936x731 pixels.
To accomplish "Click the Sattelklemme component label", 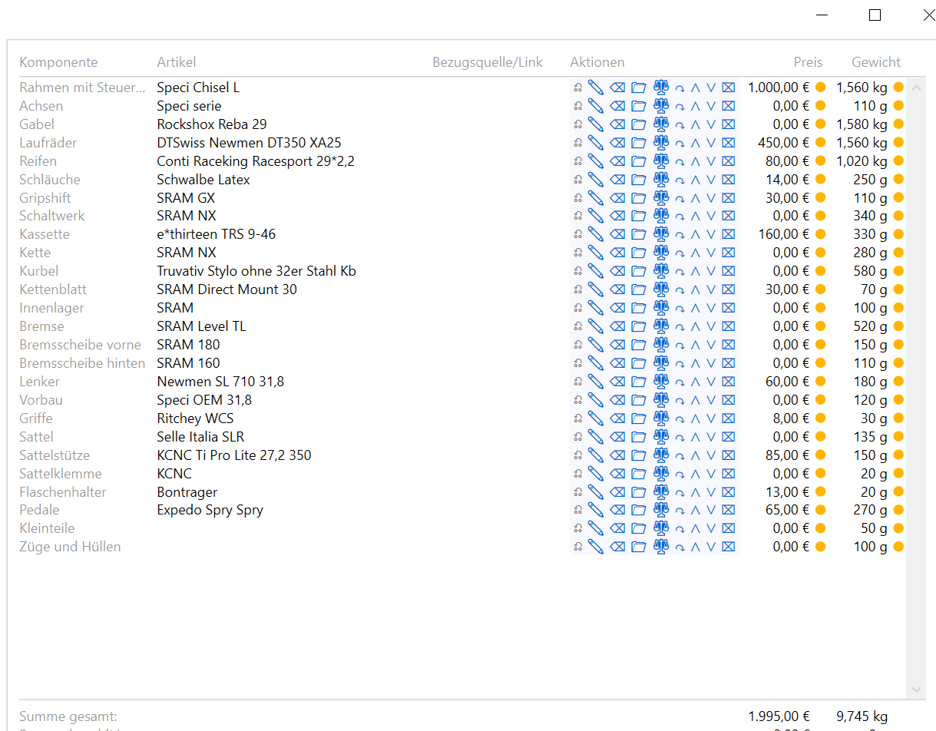I will coord(61,474).
